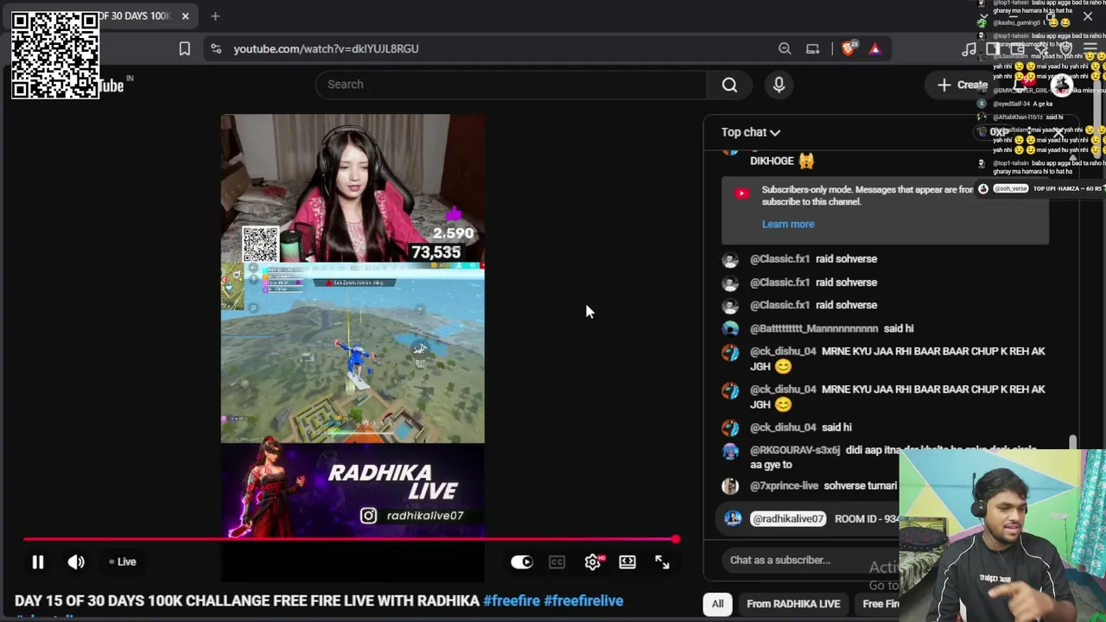Open the #freefirelive hashtag link
The height and width of the screenshot is (622, 1106).
pyautogui.click(x=583, y=601)
